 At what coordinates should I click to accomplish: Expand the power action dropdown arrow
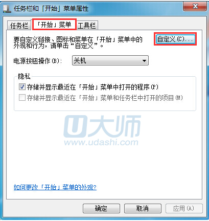click(144, 60)
